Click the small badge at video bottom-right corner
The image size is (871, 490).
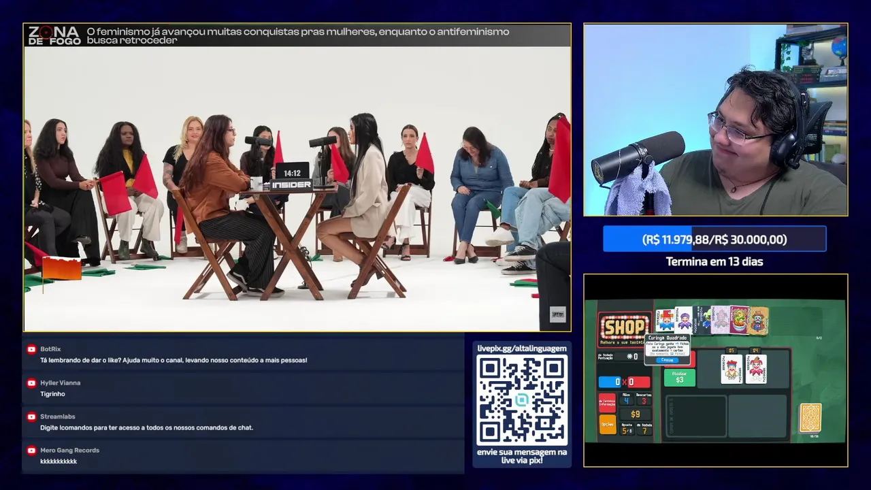[x=557, y=314]
